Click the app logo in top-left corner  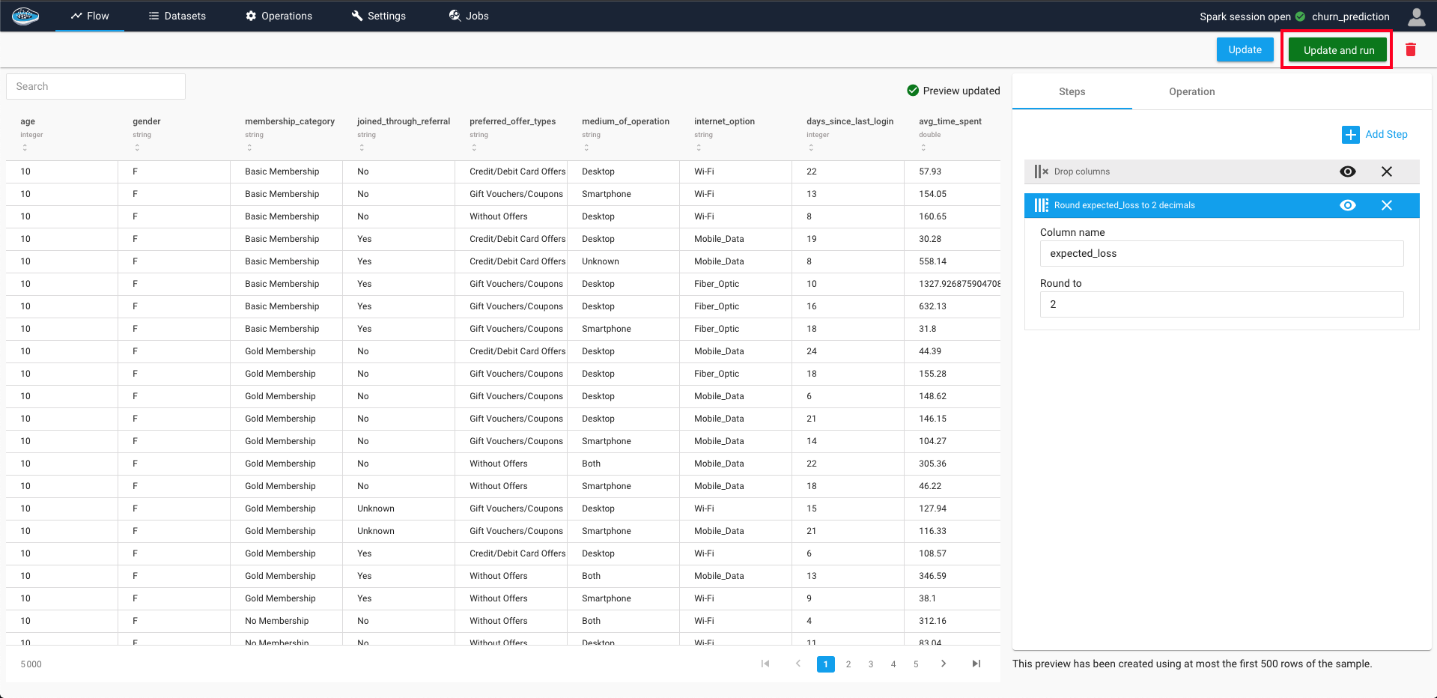tap(25, 16)
